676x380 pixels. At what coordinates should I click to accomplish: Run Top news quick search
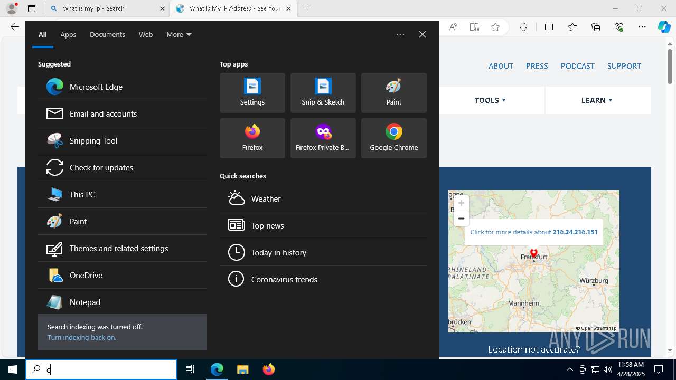pos(323,225)
